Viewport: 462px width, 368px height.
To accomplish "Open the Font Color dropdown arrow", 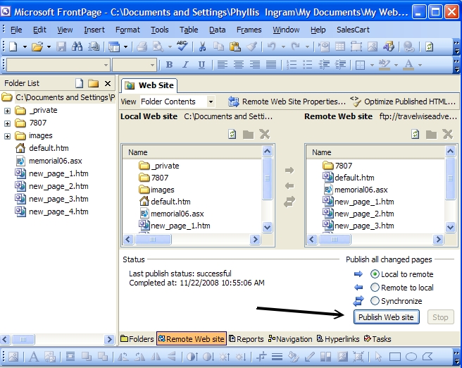I will [420, 65].
